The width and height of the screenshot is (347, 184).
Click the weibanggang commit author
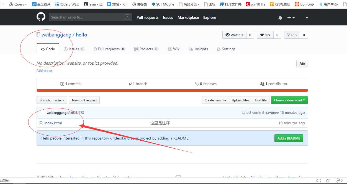56,113
